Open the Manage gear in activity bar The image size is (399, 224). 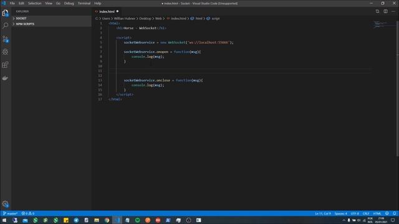pyautogui.click(x=5, y=203)
